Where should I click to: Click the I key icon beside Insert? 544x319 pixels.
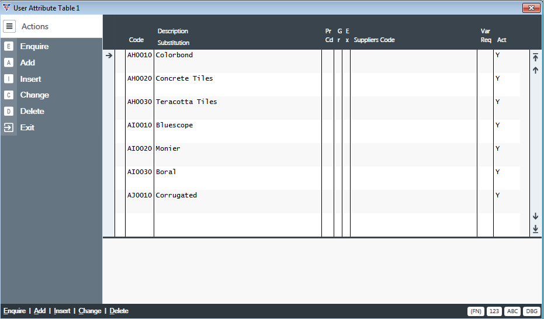[9, 79]
